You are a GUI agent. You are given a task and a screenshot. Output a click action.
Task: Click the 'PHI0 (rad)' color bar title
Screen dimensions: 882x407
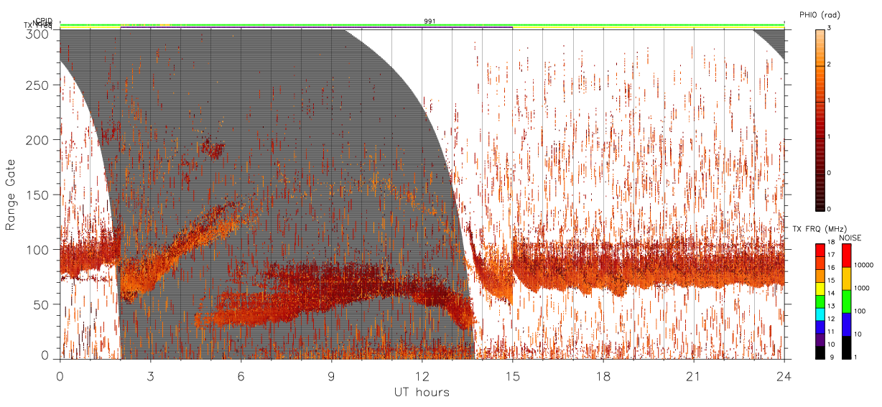point(820,15)
